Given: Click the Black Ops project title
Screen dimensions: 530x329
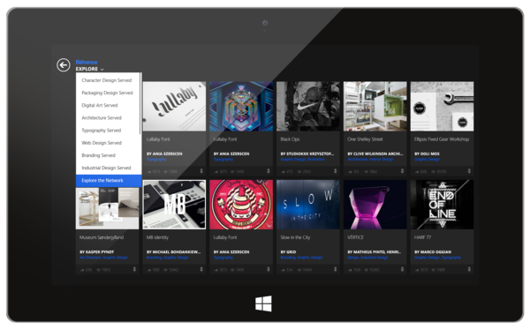Looking at the screenshot, I should (290, 139).
